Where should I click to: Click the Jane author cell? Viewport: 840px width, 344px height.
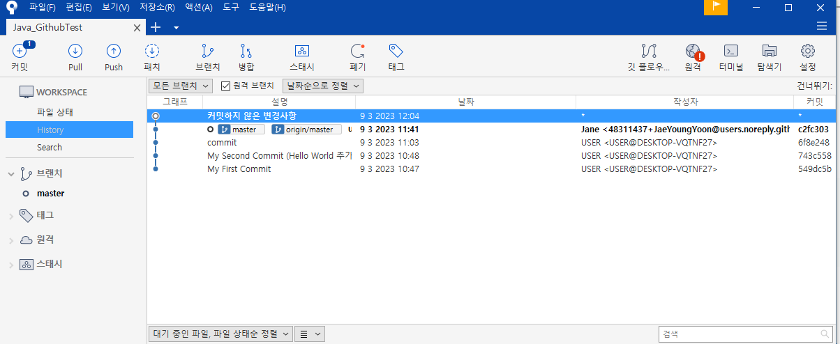coord(685,130)
